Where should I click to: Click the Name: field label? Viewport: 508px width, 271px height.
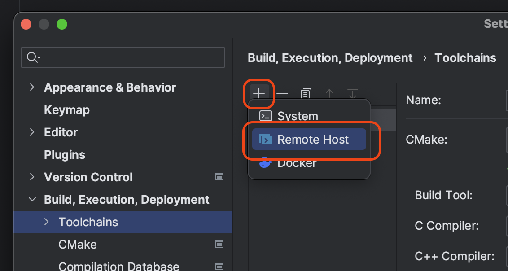(x=424, y=100)
